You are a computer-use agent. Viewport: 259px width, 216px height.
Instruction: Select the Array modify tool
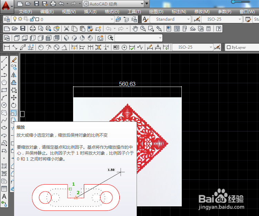[14, 90]
